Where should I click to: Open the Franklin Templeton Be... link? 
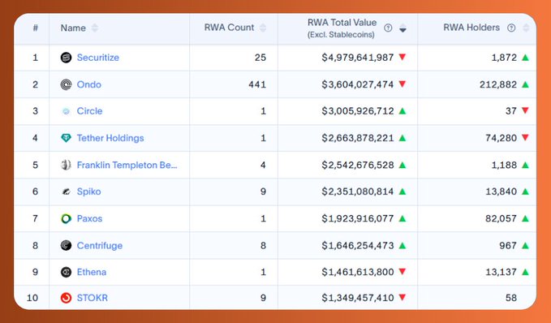point(127,165)
